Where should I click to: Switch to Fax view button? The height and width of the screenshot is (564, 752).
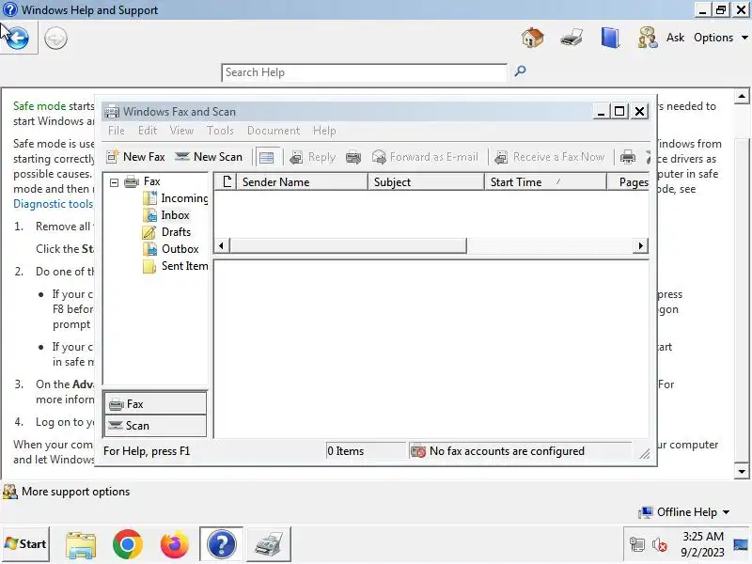point(155,404)
